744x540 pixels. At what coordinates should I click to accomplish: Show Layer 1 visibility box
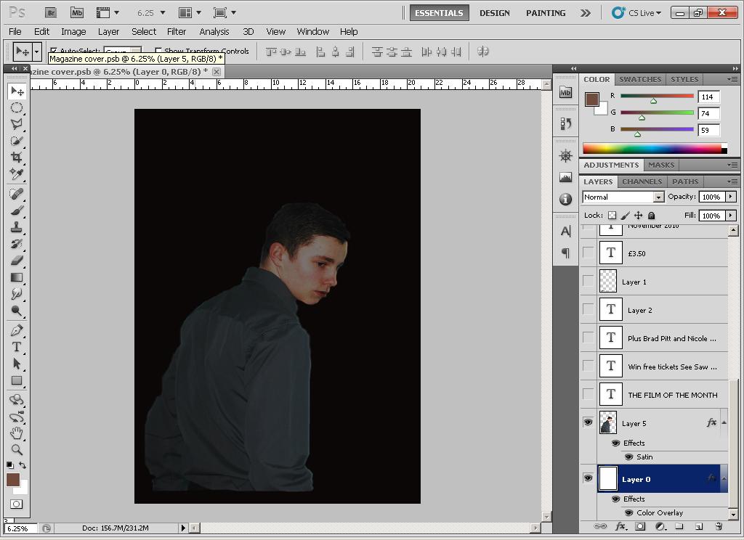pyautogui.click(x=588, y=281)
